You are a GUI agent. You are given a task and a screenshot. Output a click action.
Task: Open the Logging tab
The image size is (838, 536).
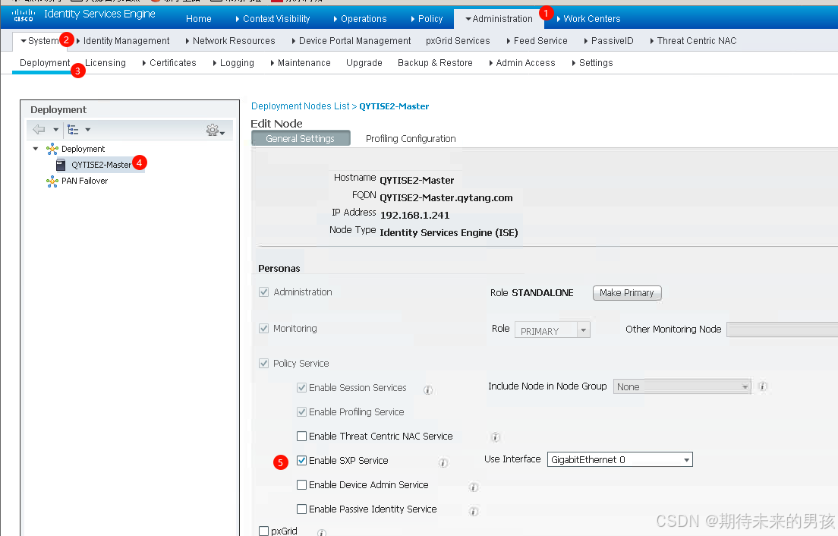[233, 62]
